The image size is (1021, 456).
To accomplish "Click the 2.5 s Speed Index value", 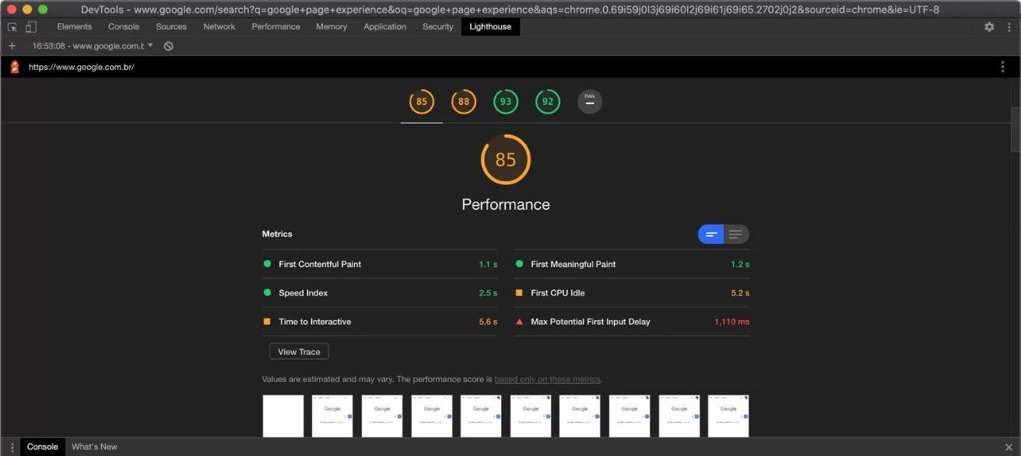I will coord(488,293).
